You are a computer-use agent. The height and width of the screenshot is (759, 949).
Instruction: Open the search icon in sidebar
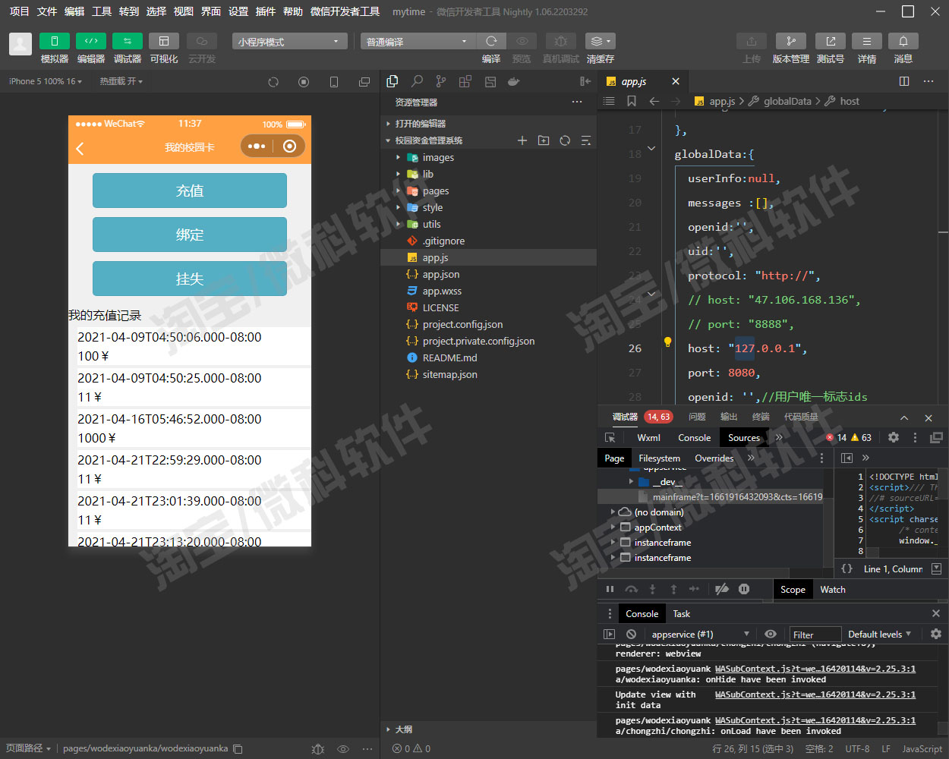417,81
